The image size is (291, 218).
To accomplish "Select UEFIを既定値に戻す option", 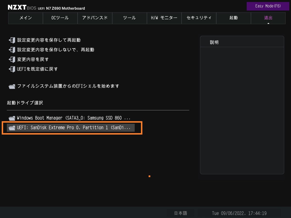I will (37, 69).
